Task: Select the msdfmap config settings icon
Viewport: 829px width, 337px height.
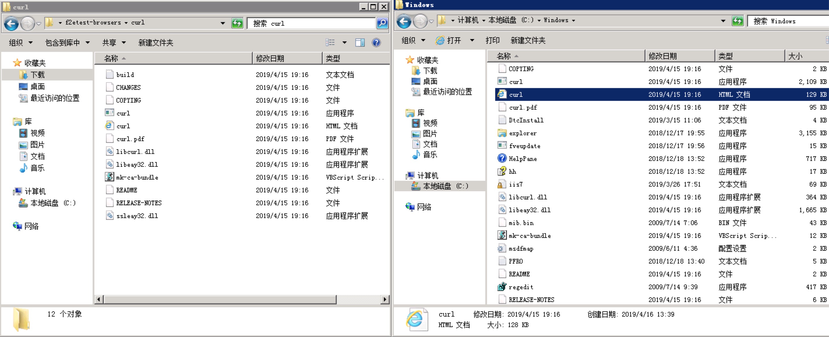Action: coord(502,248)
